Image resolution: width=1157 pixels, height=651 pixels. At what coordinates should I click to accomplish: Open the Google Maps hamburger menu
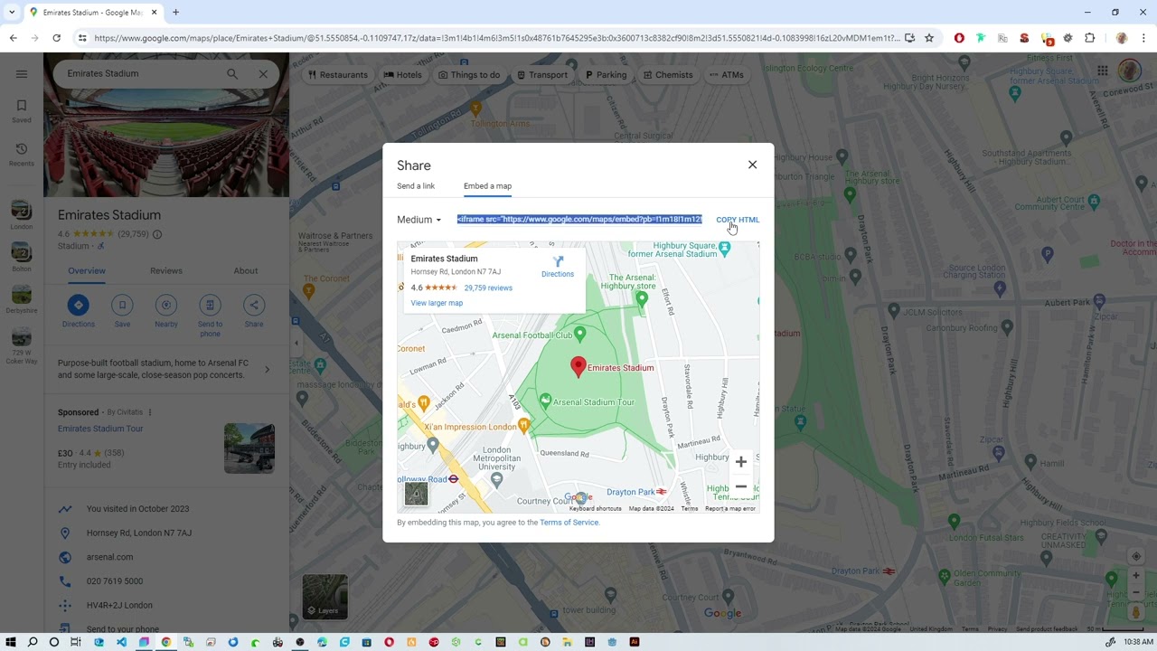coord(22,74)
